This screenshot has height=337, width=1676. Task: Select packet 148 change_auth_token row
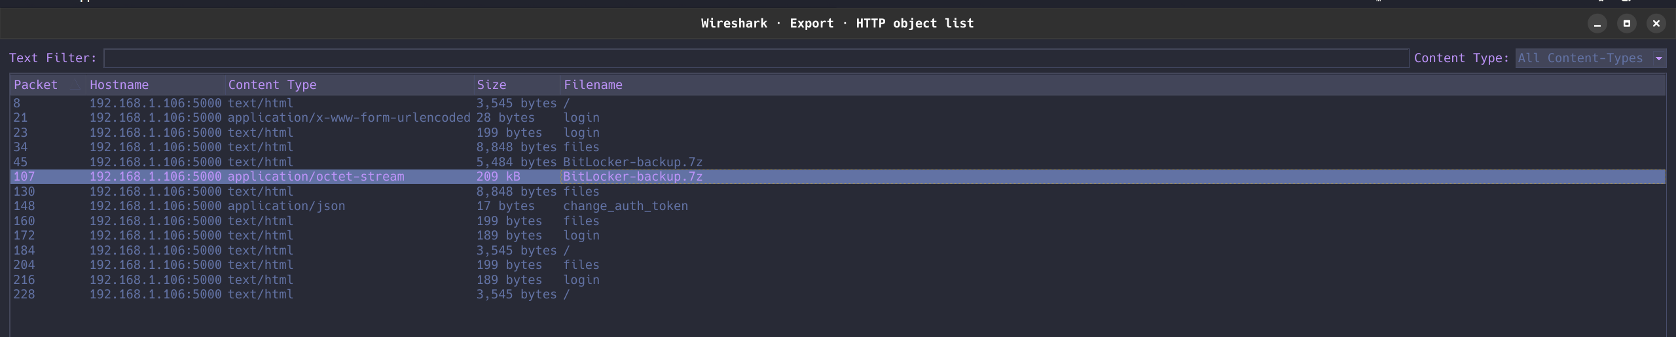[x=625, y=206]
